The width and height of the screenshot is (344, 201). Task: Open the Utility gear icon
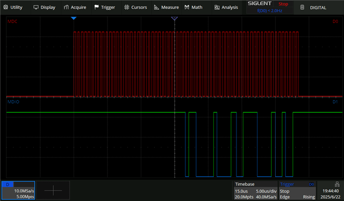pos(6,7)
